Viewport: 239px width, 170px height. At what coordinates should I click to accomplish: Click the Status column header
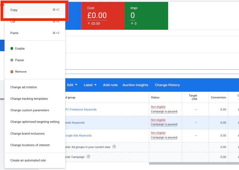coord(155,97)
